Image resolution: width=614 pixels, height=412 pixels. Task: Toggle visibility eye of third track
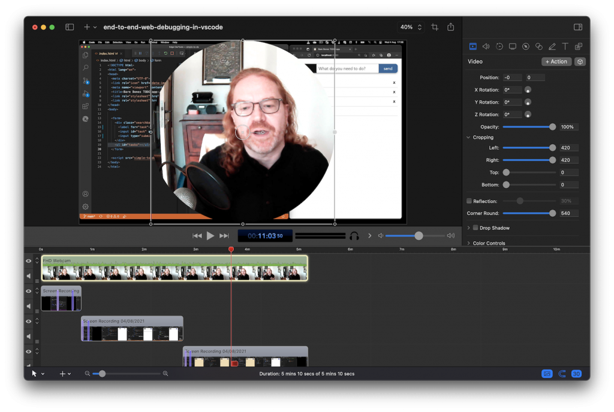pyautogui.click(x=29, y=322)
